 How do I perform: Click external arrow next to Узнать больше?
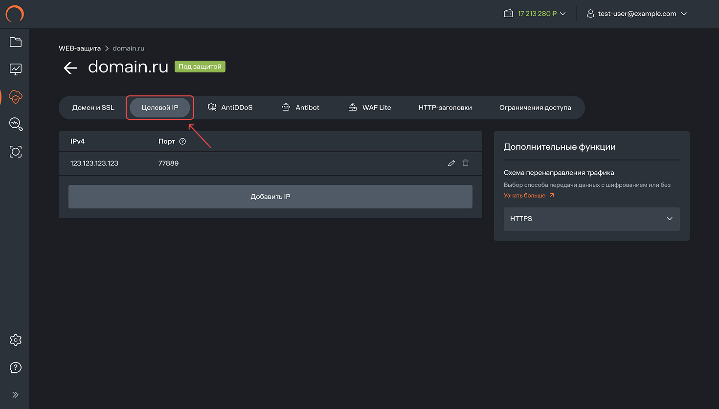(x=552, y=195)
